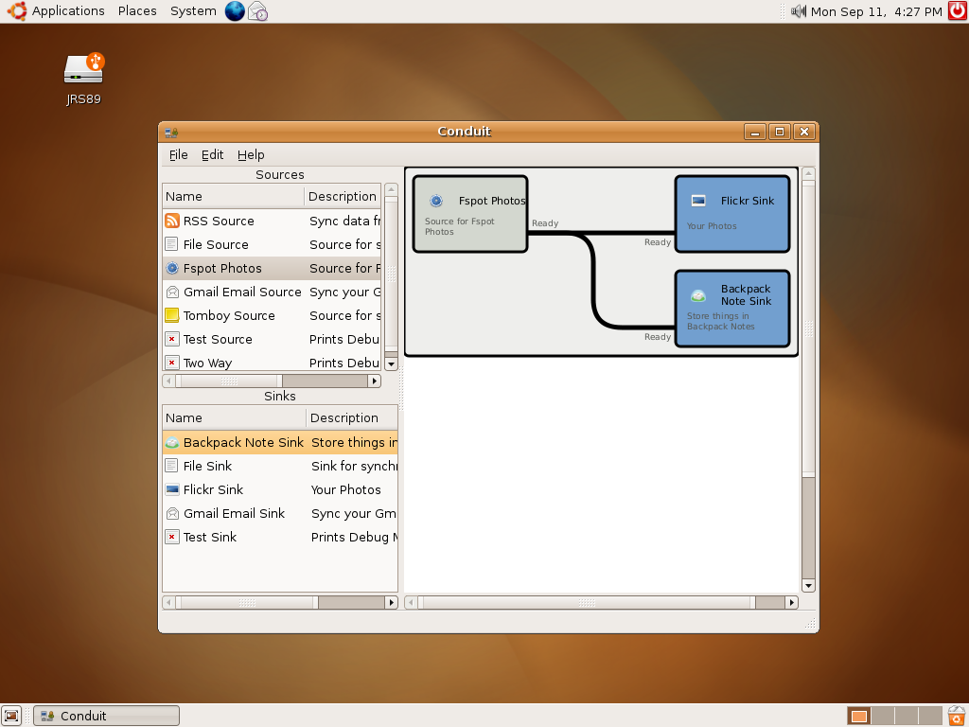The height and width of the screenshot is (727, 969).
Task: Open the trash icon in bottom panel
Action: (957, 716)
